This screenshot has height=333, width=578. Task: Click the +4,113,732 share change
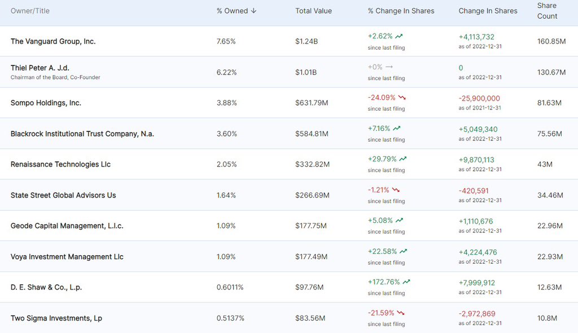(476, 37)
